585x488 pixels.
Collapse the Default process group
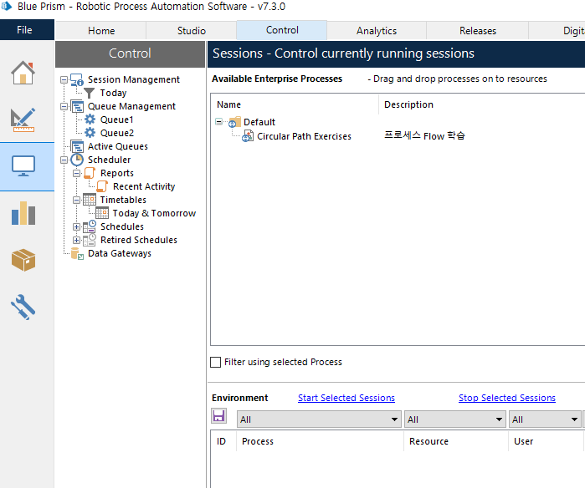click(219, 122)
